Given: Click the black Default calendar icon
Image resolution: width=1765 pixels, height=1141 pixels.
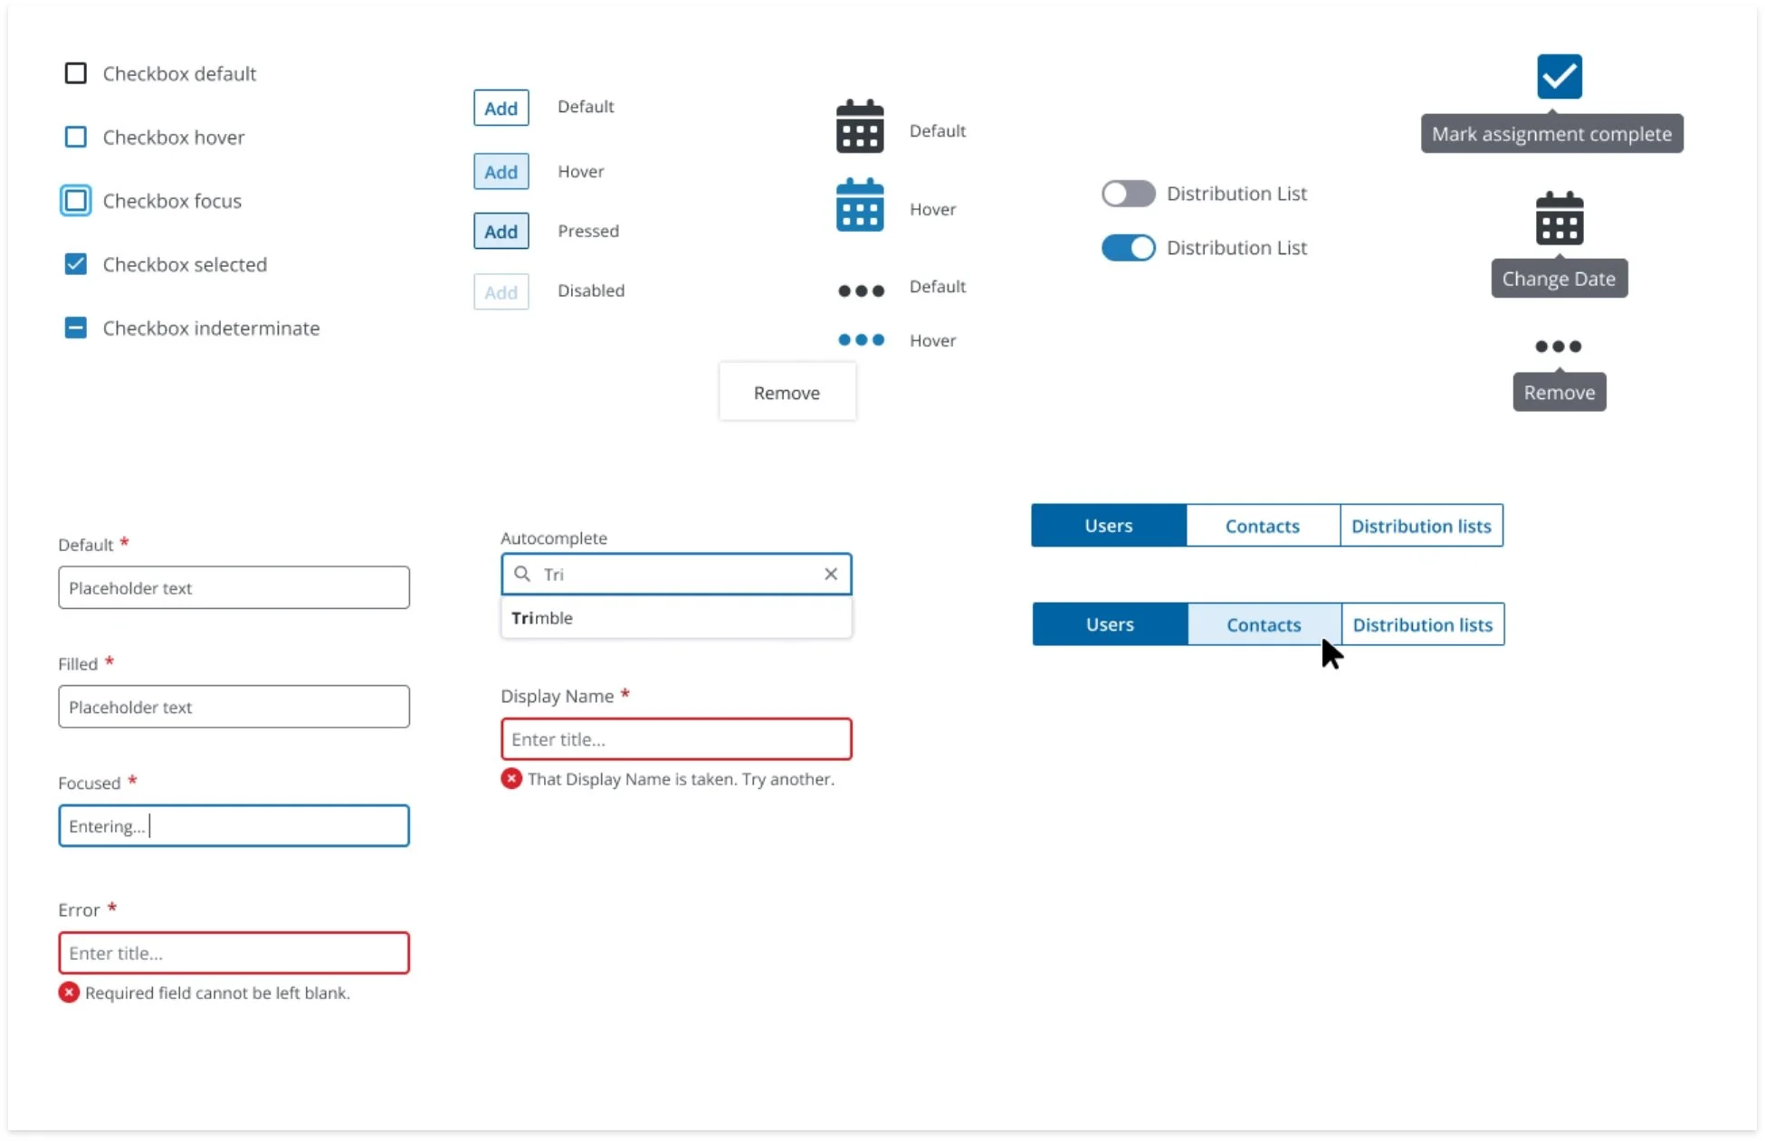Looking at the screenshot, I should pyautogui.click(x=859, y=127).
